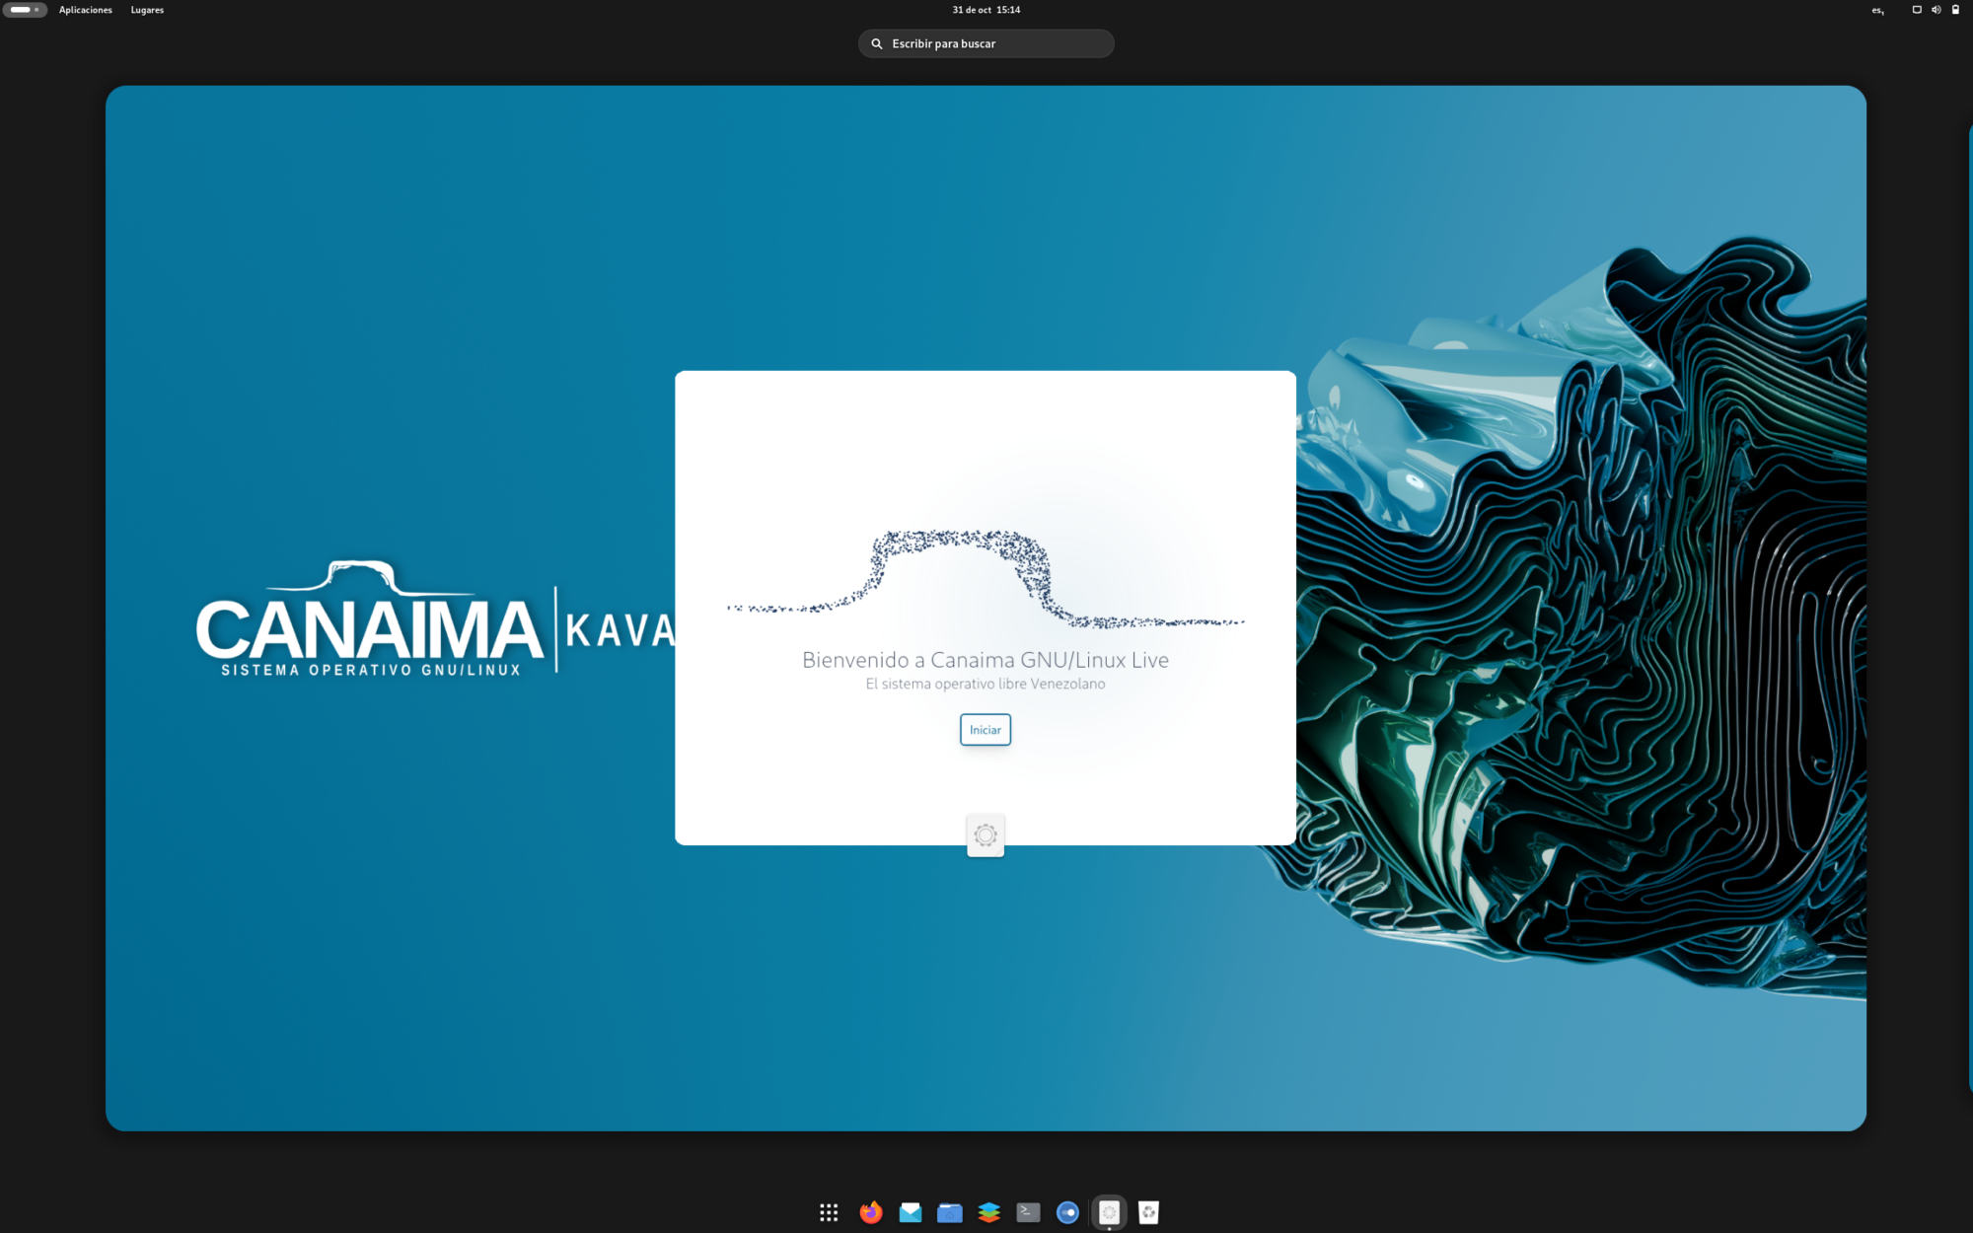The width and height of the screenshot is (1973, 1233).
Task: Open system menu via volume icon
Action: click(1936, 10)
